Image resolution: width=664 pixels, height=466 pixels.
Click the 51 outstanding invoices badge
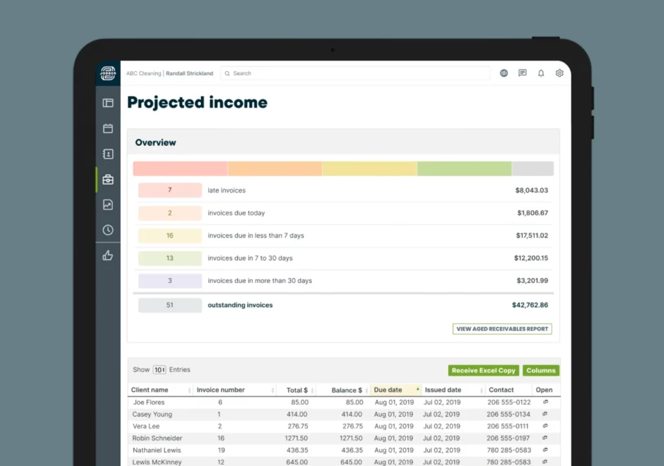pos(170,305)
